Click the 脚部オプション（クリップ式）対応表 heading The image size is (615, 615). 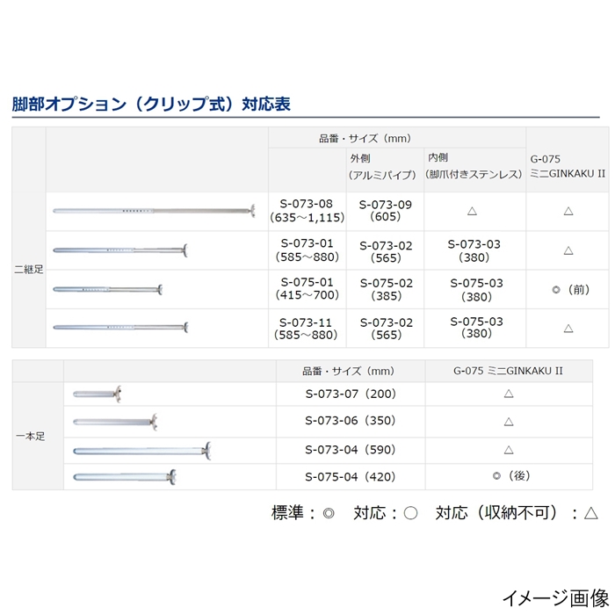tap(151, 104)
